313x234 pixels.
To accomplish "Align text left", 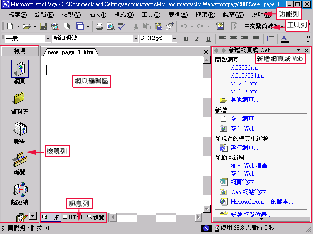I will (x=222, y=39).
